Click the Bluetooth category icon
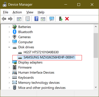The width and height of the screenshot is (99, 97). 14,32
